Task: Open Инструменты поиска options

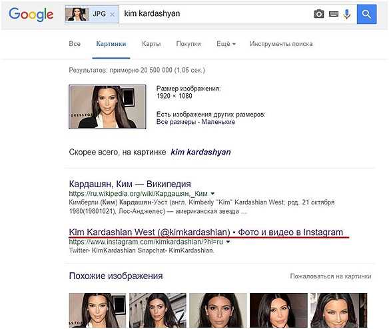Action: click(281, 44)
